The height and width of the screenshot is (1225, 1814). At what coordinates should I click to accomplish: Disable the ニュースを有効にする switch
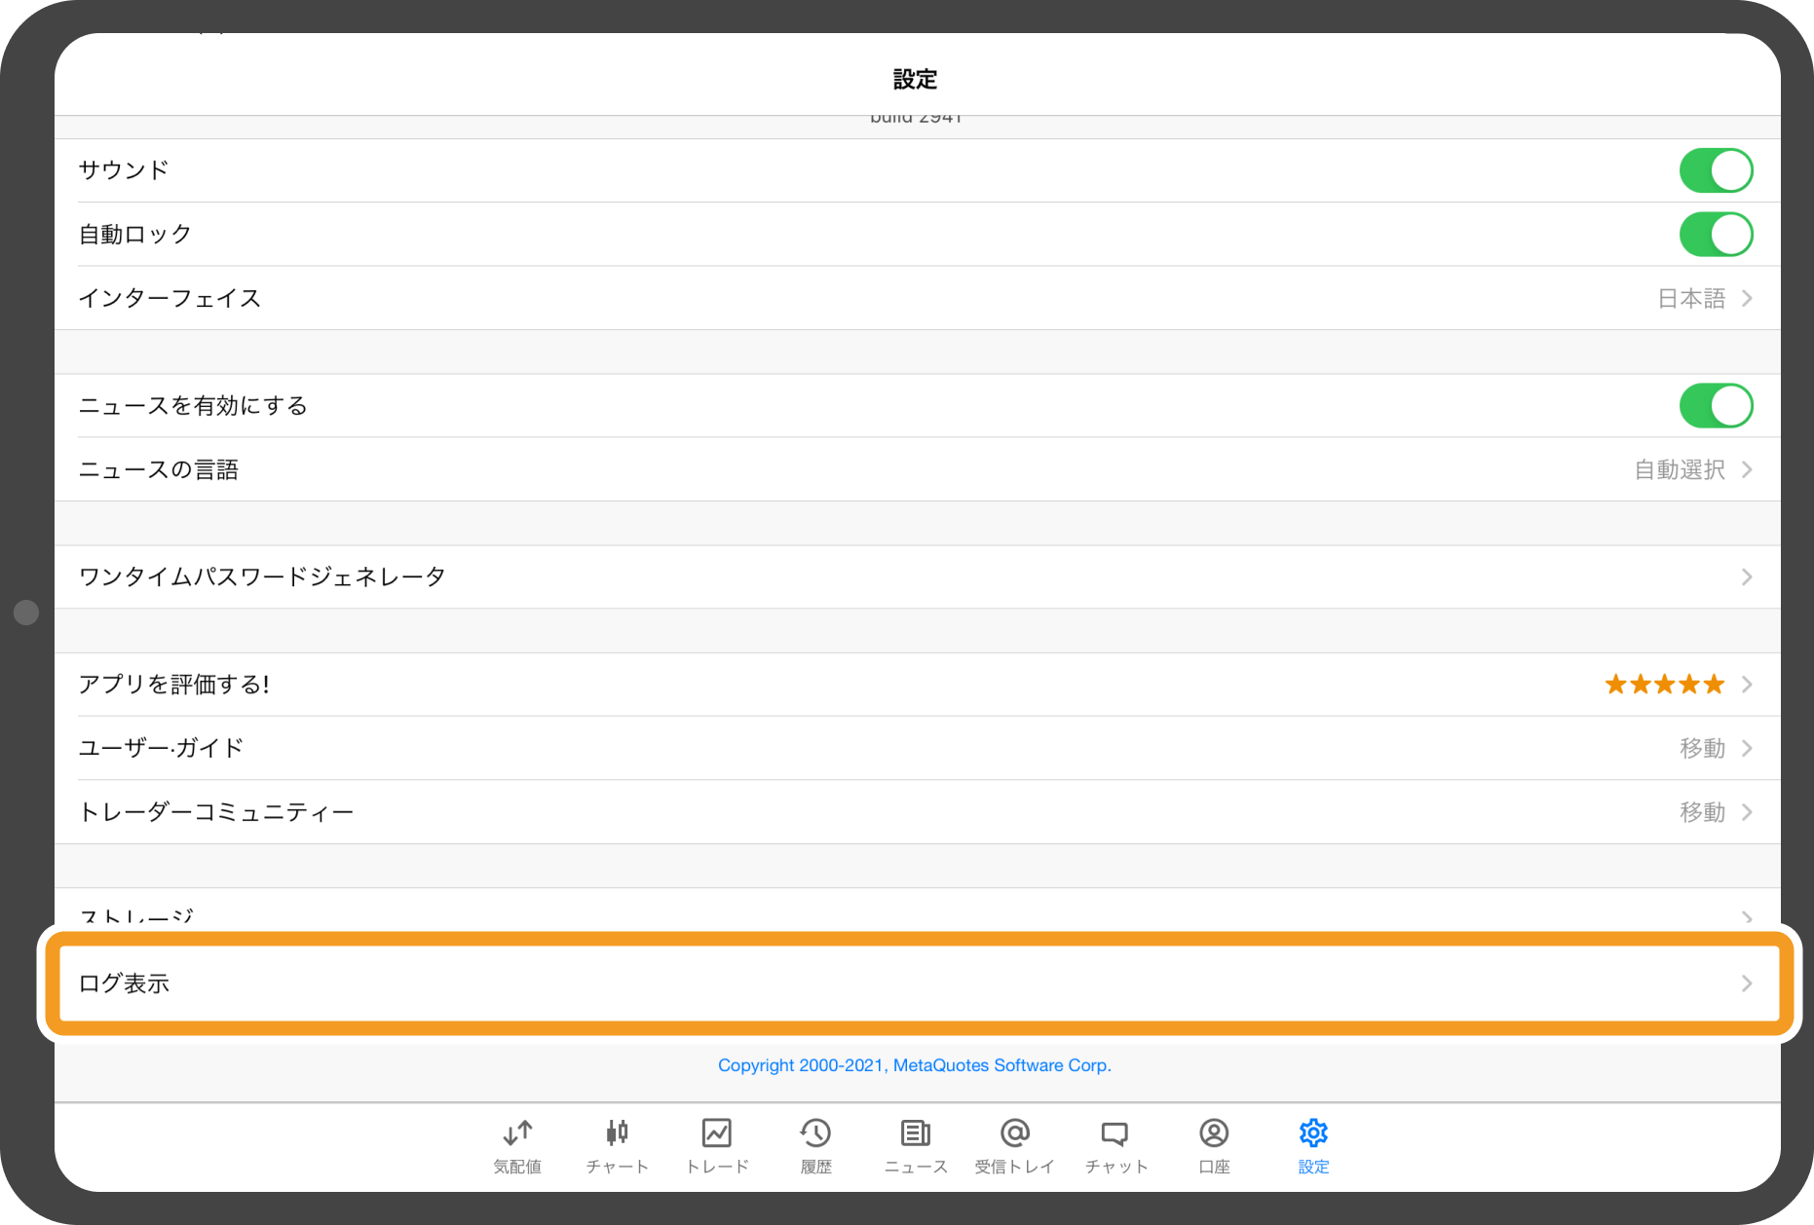pos(1717,406)
